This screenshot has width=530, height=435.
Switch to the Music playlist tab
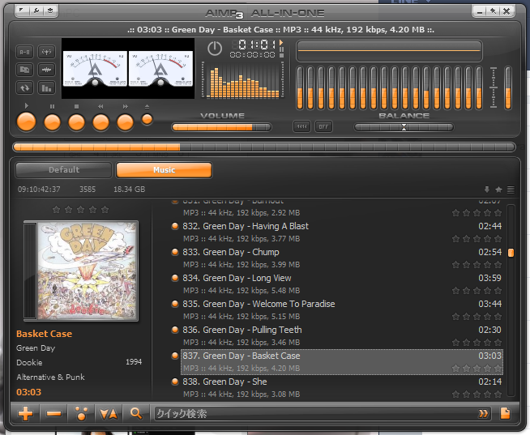click(x=164, y=169)
